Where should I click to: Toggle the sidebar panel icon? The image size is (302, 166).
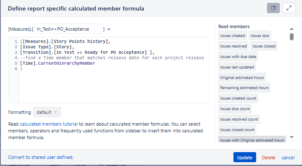pos(273,8)
